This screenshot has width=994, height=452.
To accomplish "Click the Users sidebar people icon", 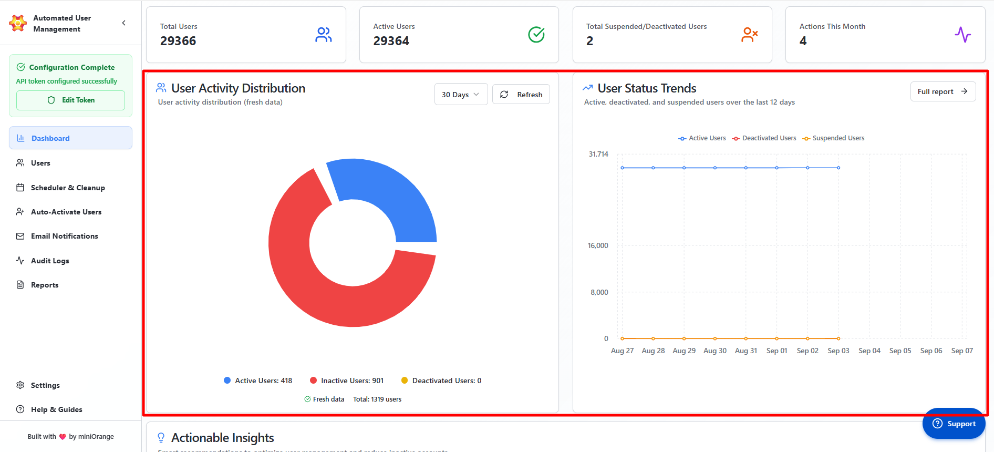I will [x=20, y=163].
